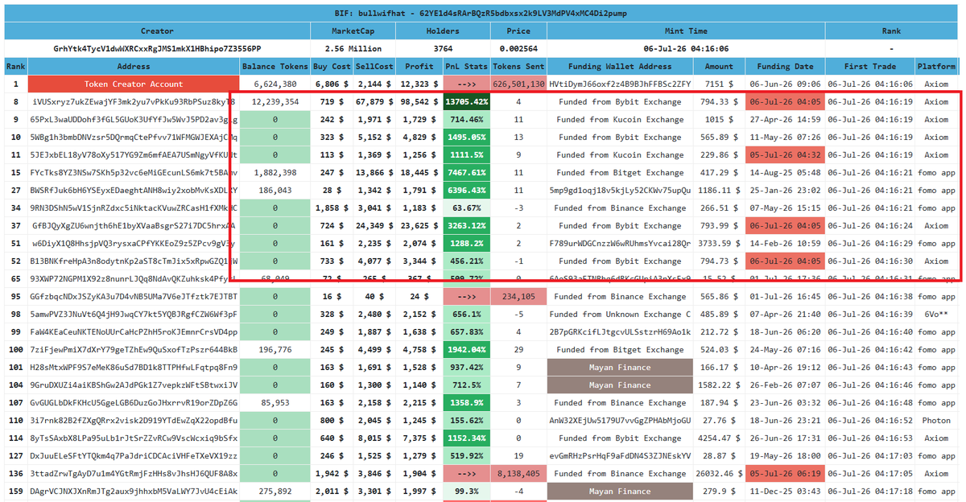Select the PnL cell '456.21%'
Viewport: 966px width, 502px height.
click(466, 261)
